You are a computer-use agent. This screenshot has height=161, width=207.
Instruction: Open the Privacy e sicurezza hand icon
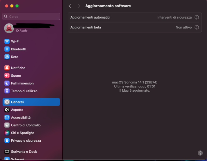click(7, 141)
